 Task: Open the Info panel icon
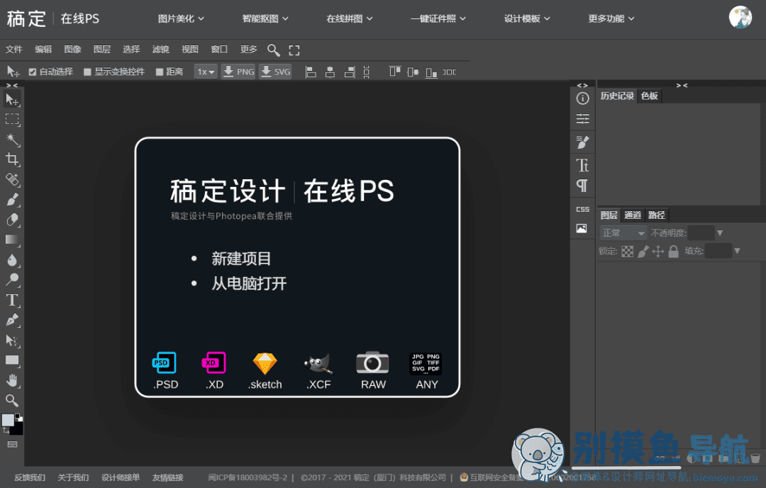click(582, 98)
